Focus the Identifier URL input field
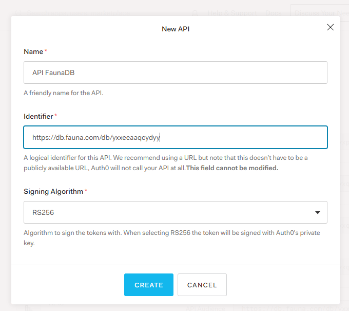This screenshot has width=349, height=311. pyautogui.click(x=175, y=137)
